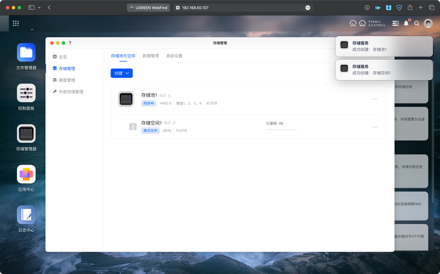Launch 应用中心 from the desktop
The width and height of the screenshot is (440, 274).
[26, 174]
